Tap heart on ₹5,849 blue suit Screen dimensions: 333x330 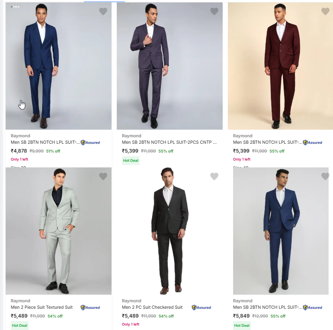point(325,176)
